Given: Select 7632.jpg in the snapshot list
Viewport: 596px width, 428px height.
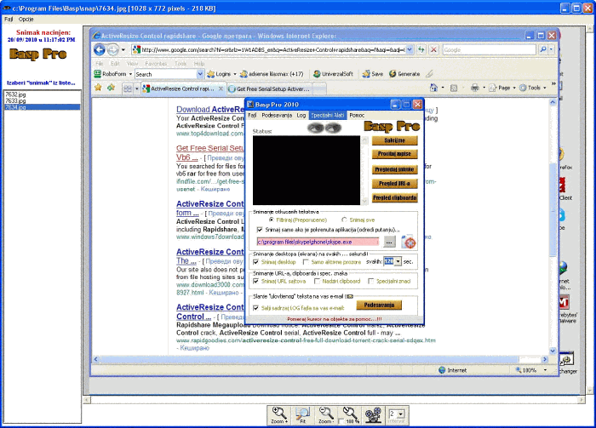Looking at the screenshot, I should 15,94.
